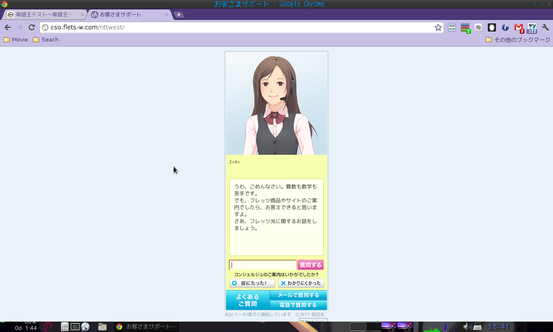Click メールで質問する button
The width and height of the screenshot is (553, 332).
(298, 295)
